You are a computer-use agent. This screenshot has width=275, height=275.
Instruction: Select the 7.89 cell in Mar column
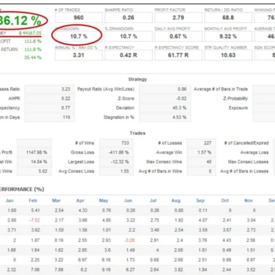pyautogui.click(x=59, y=269)
